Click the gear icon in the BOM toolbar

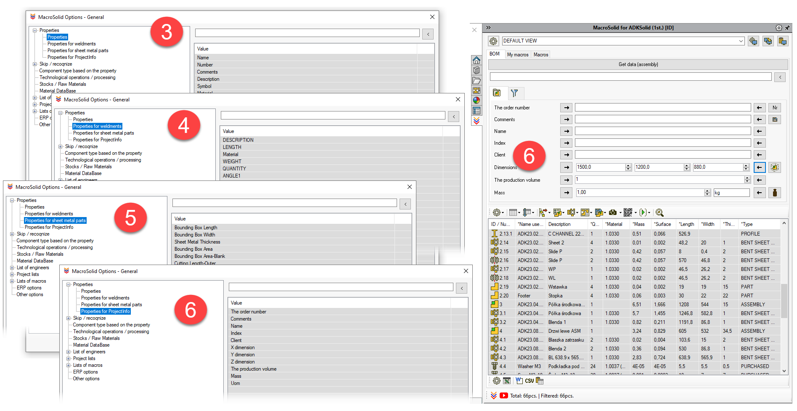click(x=496, y=212)
